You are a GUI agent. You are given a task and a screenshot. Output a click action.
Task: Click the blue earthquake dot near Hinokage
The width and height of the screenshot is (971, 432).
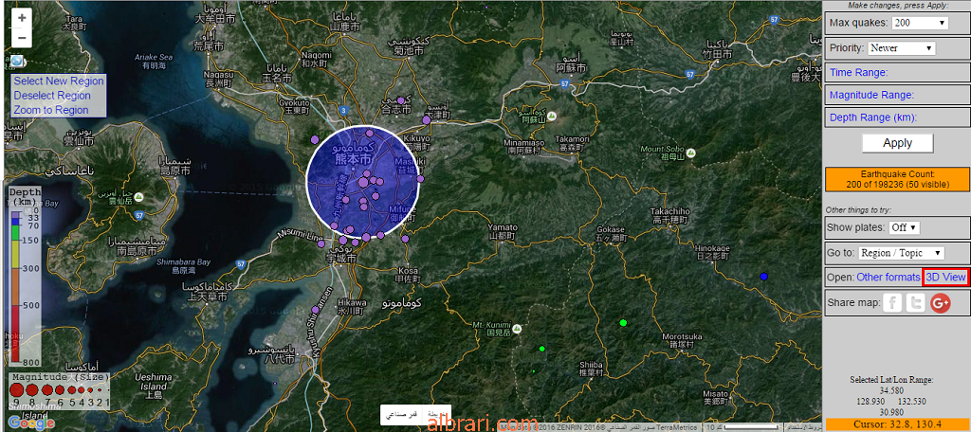(x=763, y=276)
